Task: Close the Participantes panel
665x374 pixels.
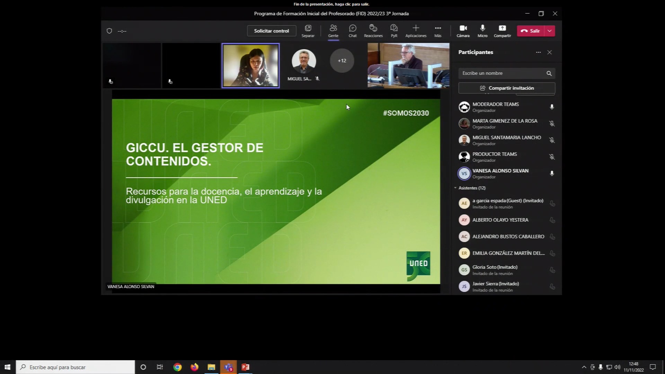Action: [550, 52]
